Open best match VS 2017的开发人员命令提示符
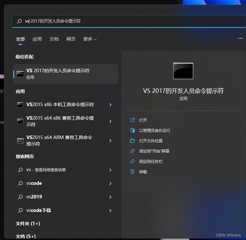 66,74
